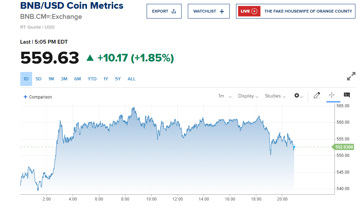Add BNB/USD to Watchlist

point(208,11)
